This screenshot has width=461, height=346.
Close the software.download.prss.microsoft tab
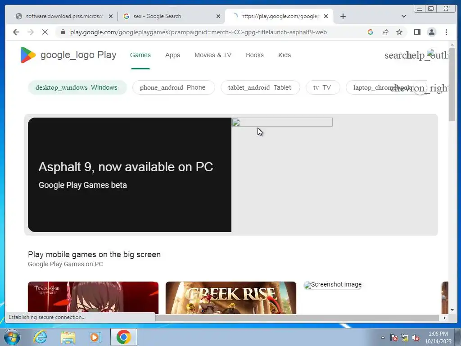click(111, 16)
